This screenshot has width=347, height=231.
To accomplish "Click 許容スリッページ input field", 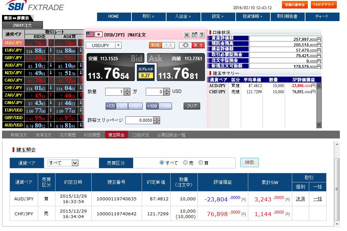I will click(139, 120).
